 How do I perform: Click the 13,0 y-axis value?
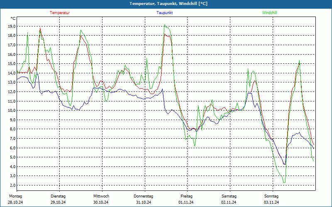(12, 82)
